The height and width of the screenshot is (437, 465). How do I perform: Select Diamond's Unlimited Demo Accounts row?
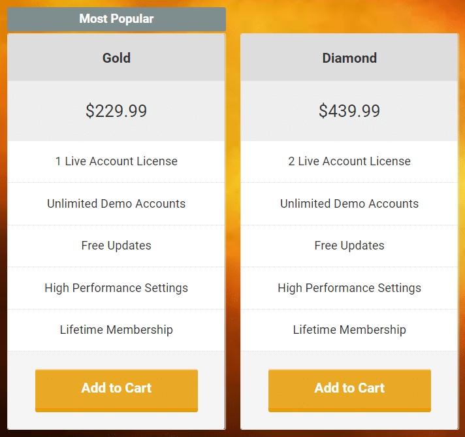tap(349, 204)
